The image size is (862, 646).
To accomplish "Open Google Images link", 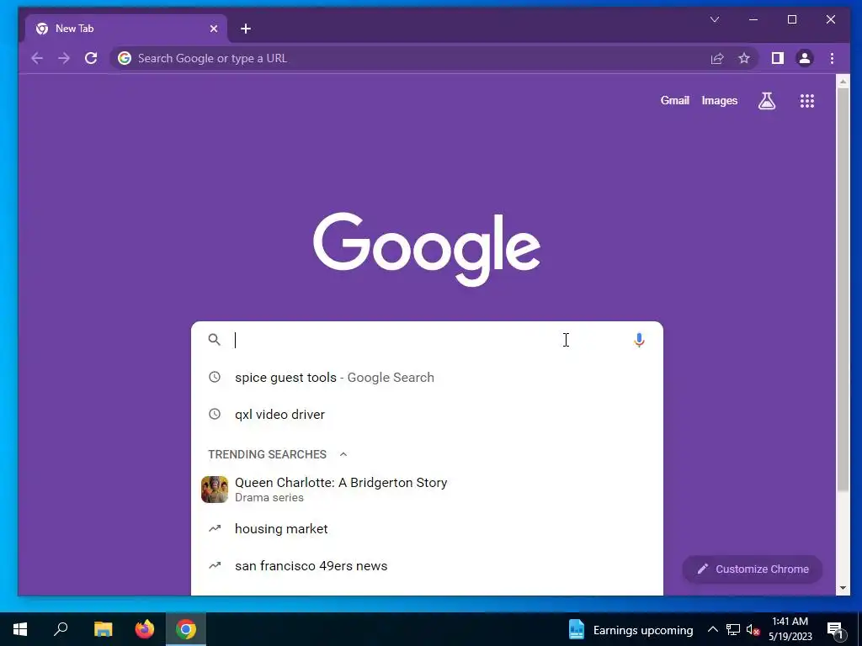I will [719, 101].
